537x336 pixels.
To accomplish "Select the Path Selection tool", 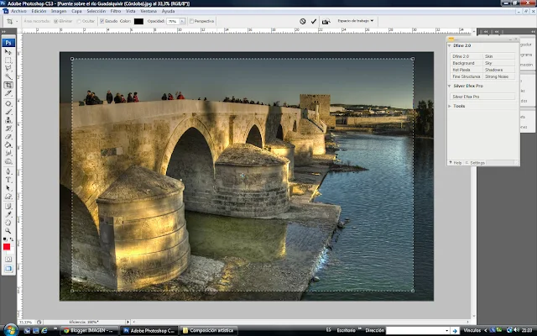I will 8,188.
